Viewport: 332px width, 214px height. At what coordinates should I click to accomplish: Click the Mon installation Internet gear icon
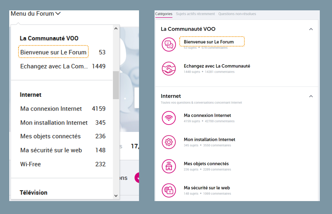pyautogui.click(x=169, y=142)
